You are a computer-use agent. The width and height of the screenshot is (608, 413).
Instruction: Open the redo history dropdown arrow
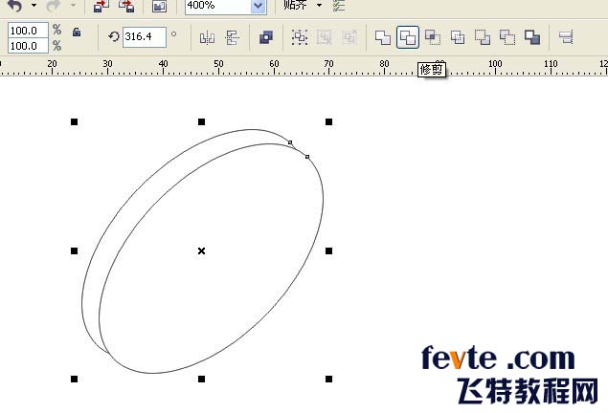(x=73, y=6)
